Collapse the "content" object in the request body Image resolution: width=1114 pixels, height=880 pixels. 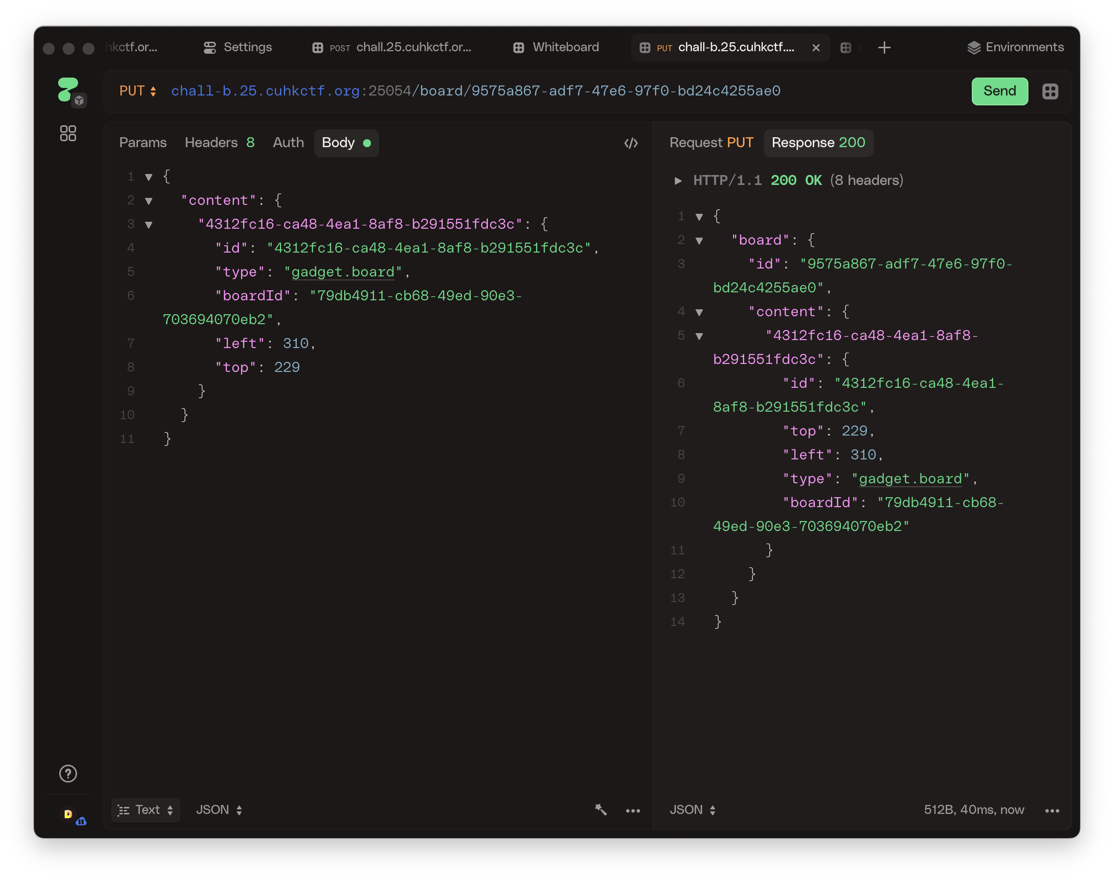149,201
